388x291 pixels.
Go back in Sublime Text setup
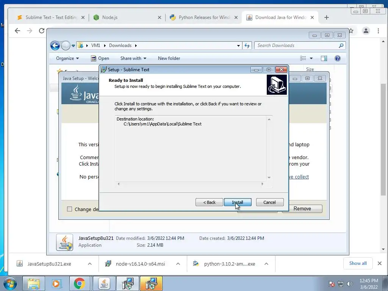[209, 202]
